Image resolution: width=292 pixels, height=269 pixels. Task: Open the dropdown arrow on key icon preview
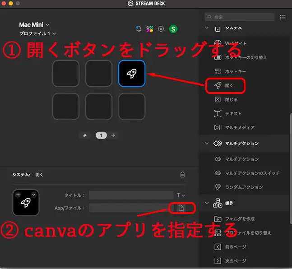point(34,195)
